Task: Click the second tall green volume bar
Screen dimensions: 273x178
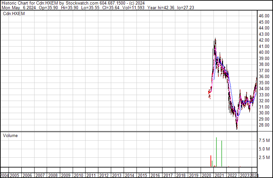Action: click(222, 154)
